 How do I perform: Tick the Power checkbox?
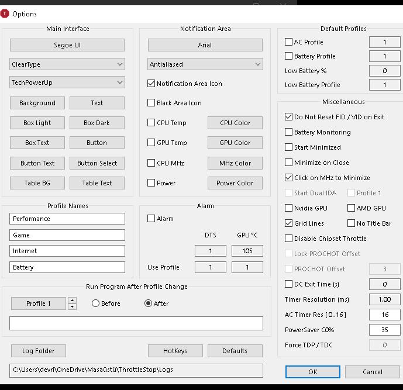point(151,182)
